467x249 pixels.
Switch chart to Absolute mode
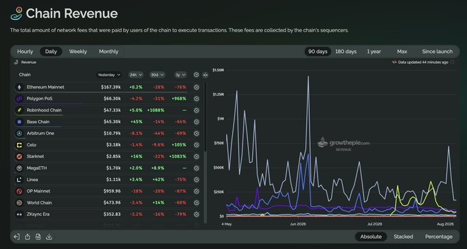click(371, 237)
